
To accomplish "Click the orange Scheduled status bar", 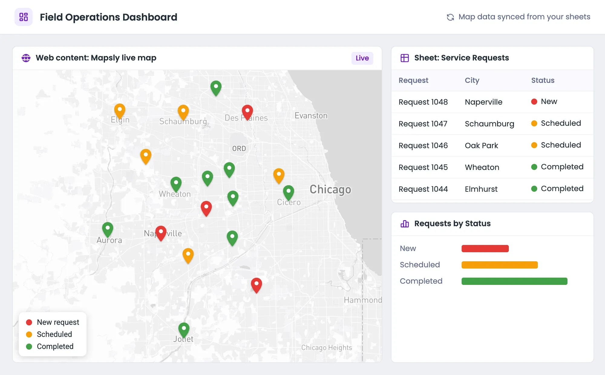I will click(499, 265).
